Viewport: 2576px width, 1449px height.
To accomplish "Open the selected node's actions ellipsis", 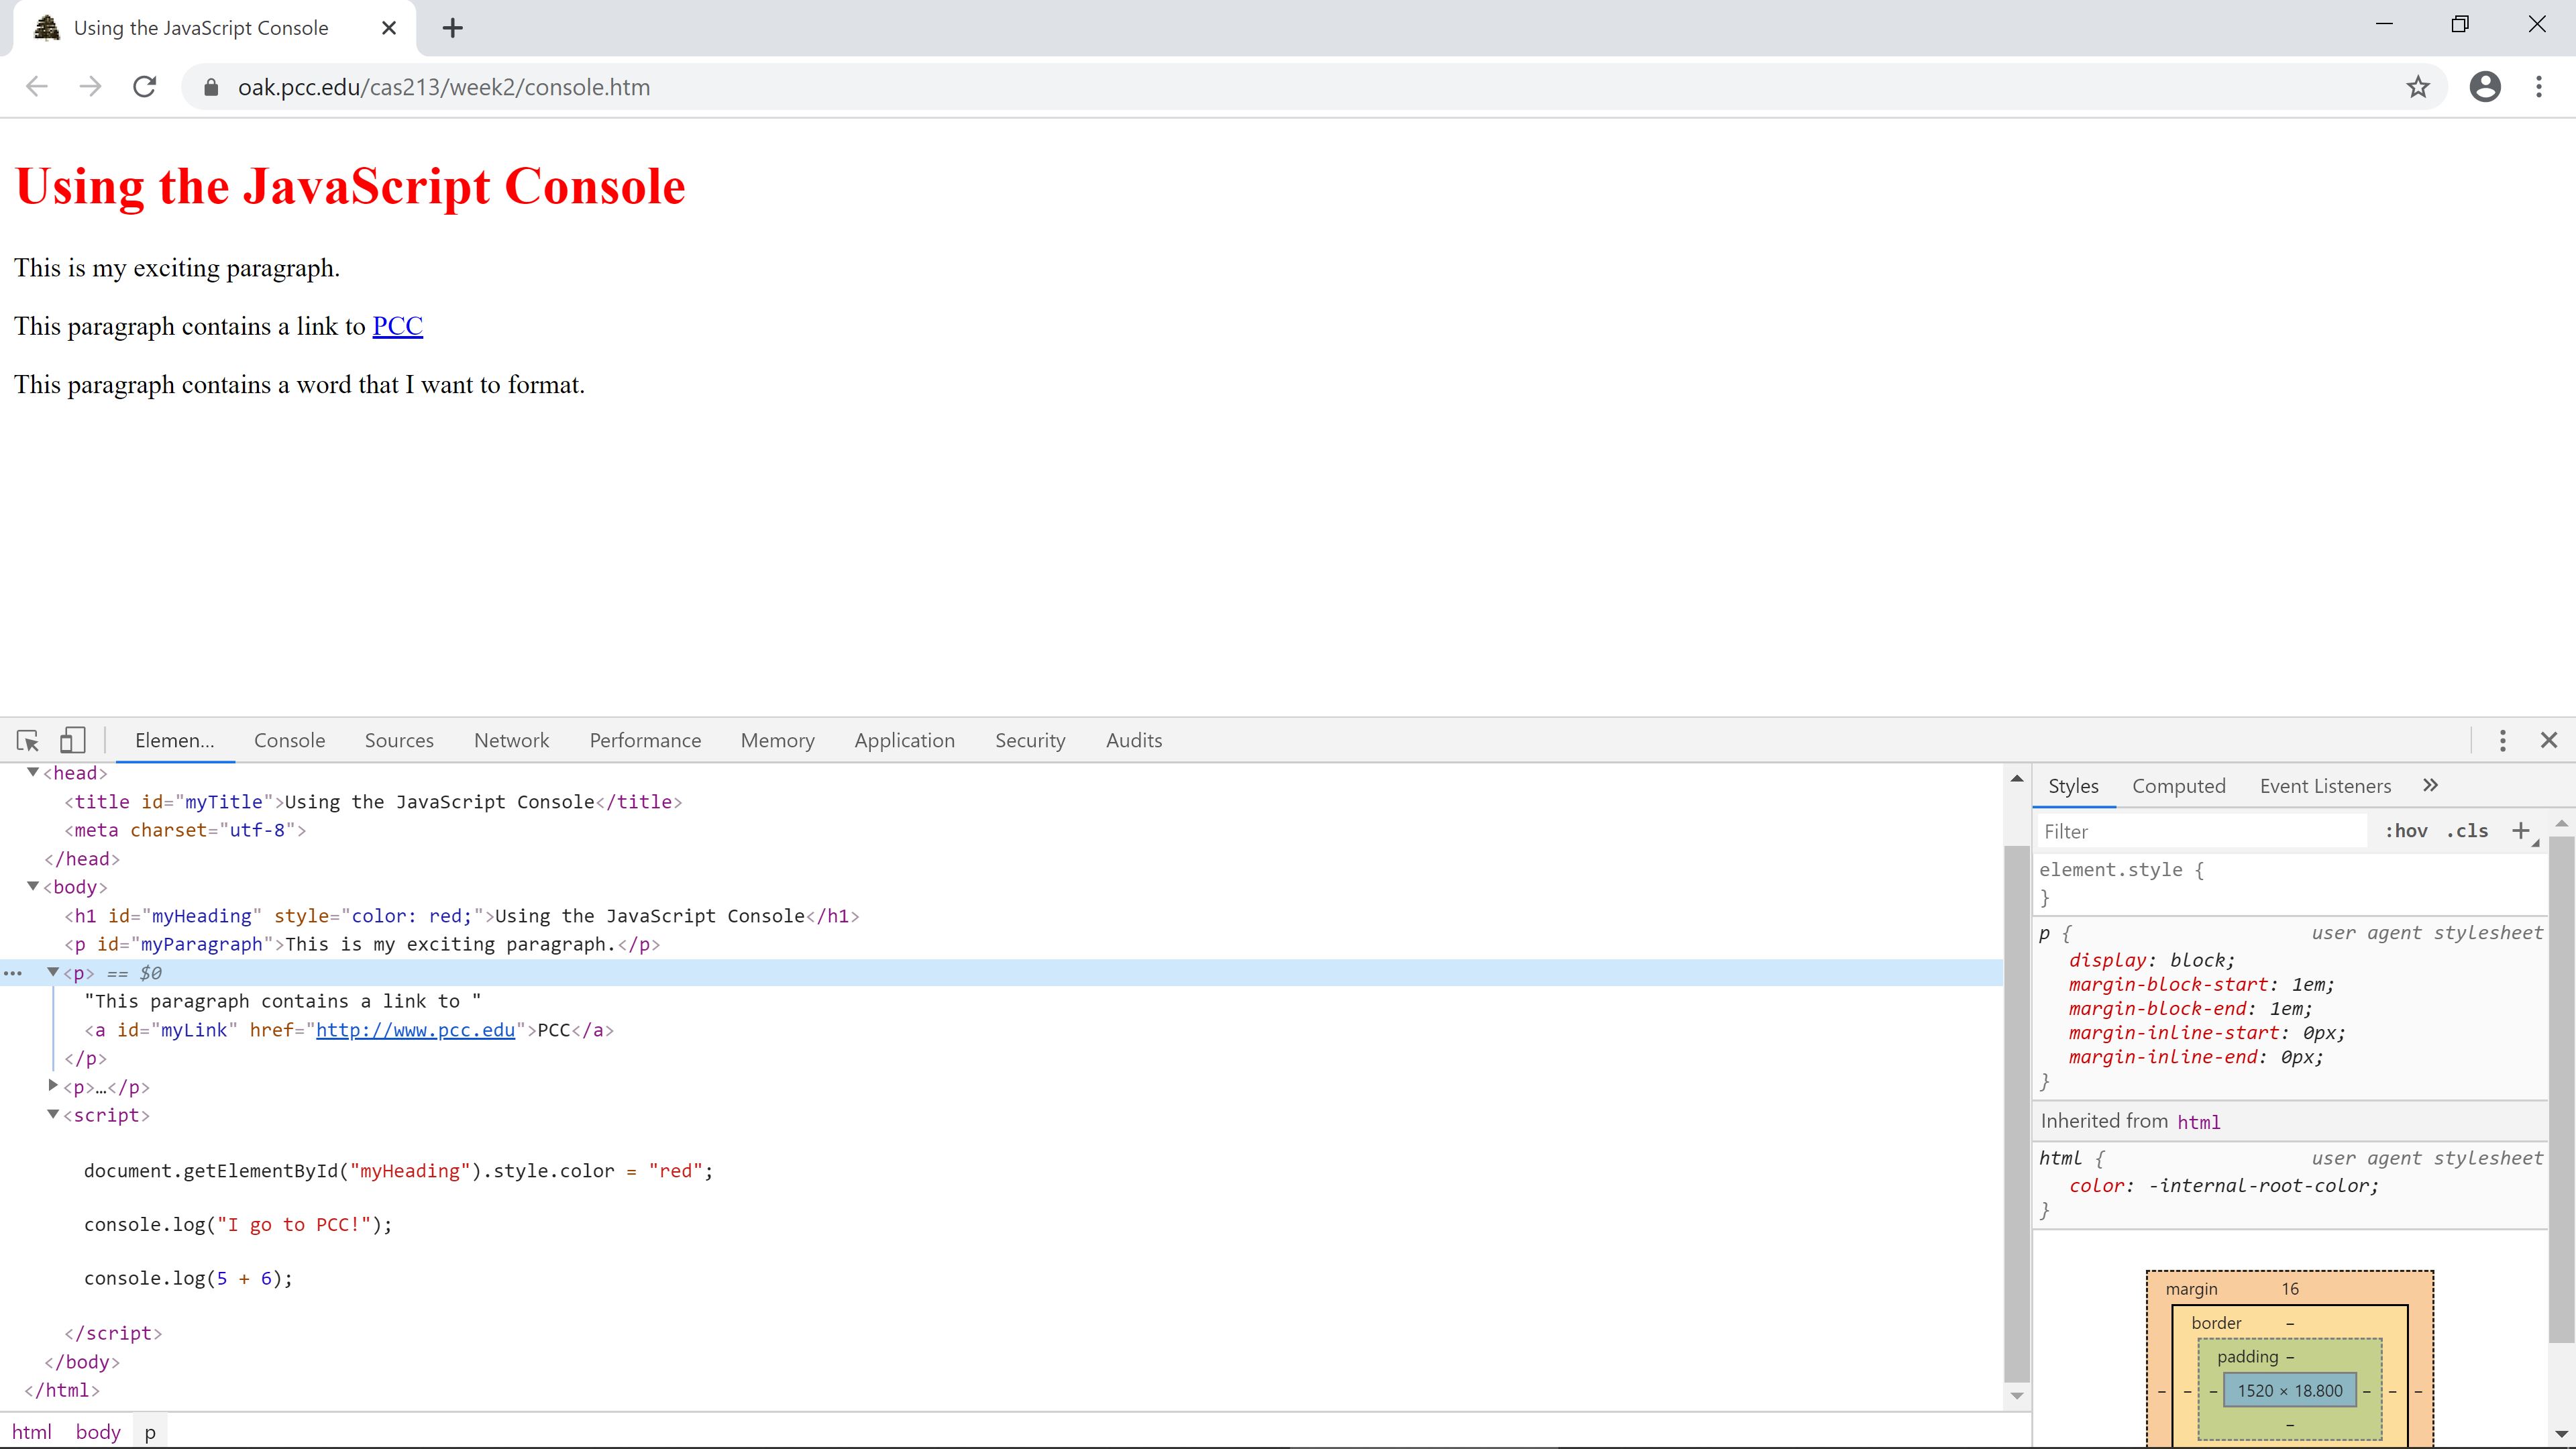I will click(13, 973).
